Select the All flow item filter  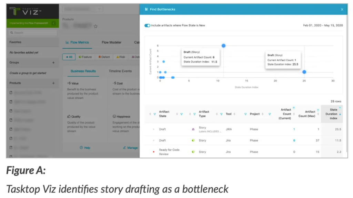click(x=69, y=57)
